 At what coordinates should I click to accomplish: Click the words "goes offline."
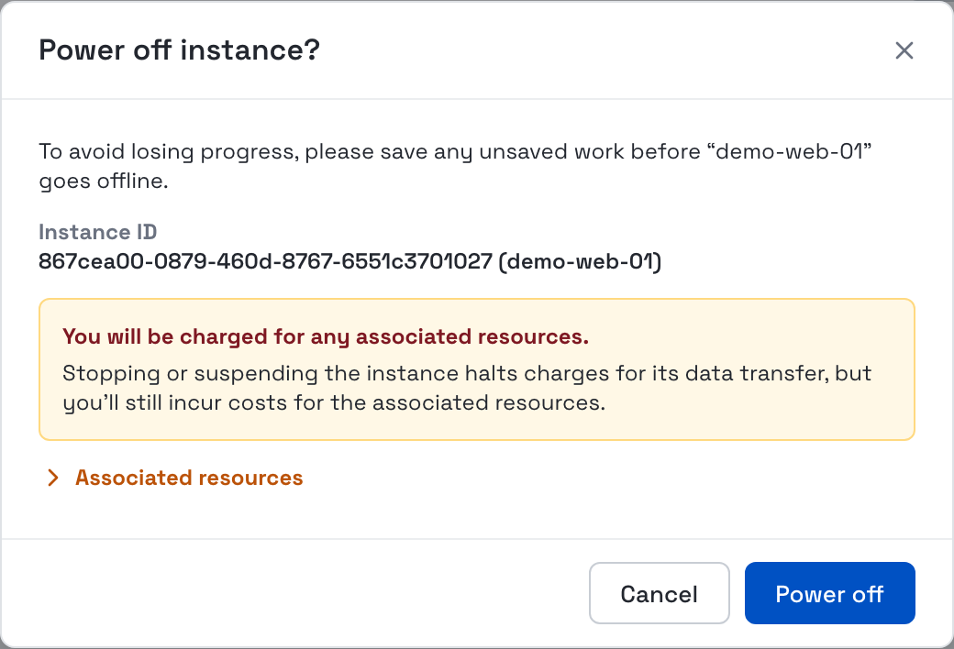pos(104,181)
